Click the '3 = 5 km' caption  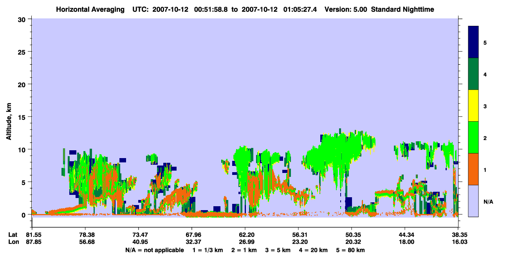coord(278,250)
